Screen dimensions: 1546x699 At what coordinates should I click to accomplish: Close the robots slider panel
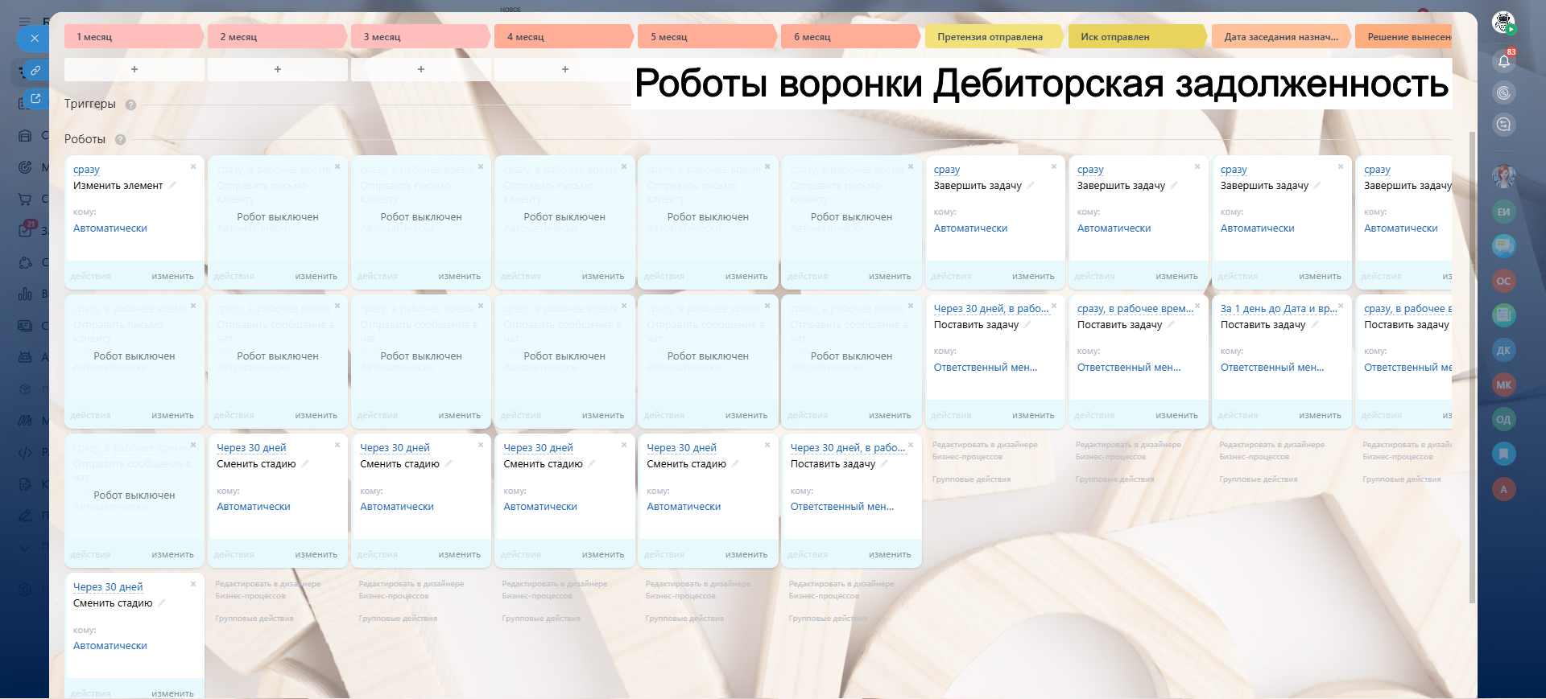pos(34,38)
